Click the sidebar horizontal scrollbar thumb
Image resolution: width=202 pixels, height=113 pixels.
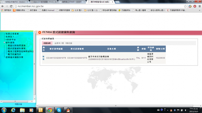coord(15,101)
